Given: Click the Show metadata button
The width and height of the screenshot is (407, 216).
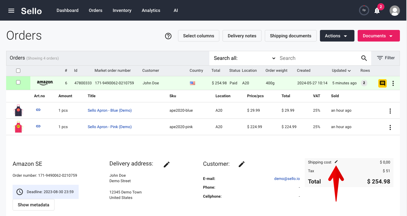Looking at the screenshot, I should click(x=34, y=205).
